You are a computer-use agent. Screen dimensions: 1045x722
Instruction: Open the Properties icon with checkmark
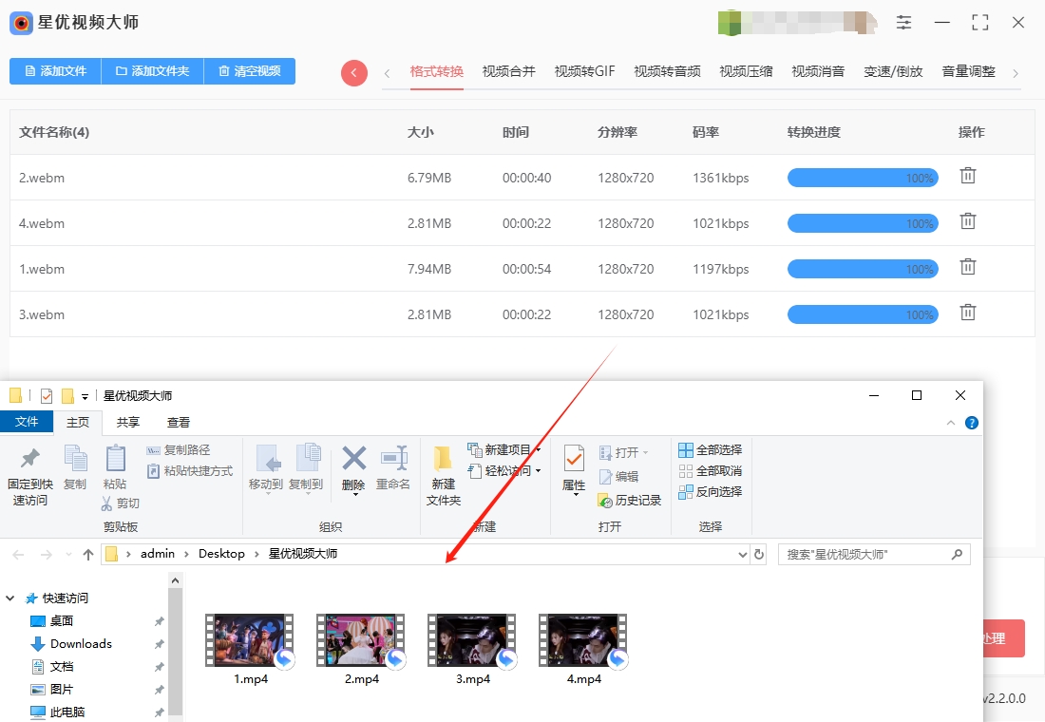(574, 459)
